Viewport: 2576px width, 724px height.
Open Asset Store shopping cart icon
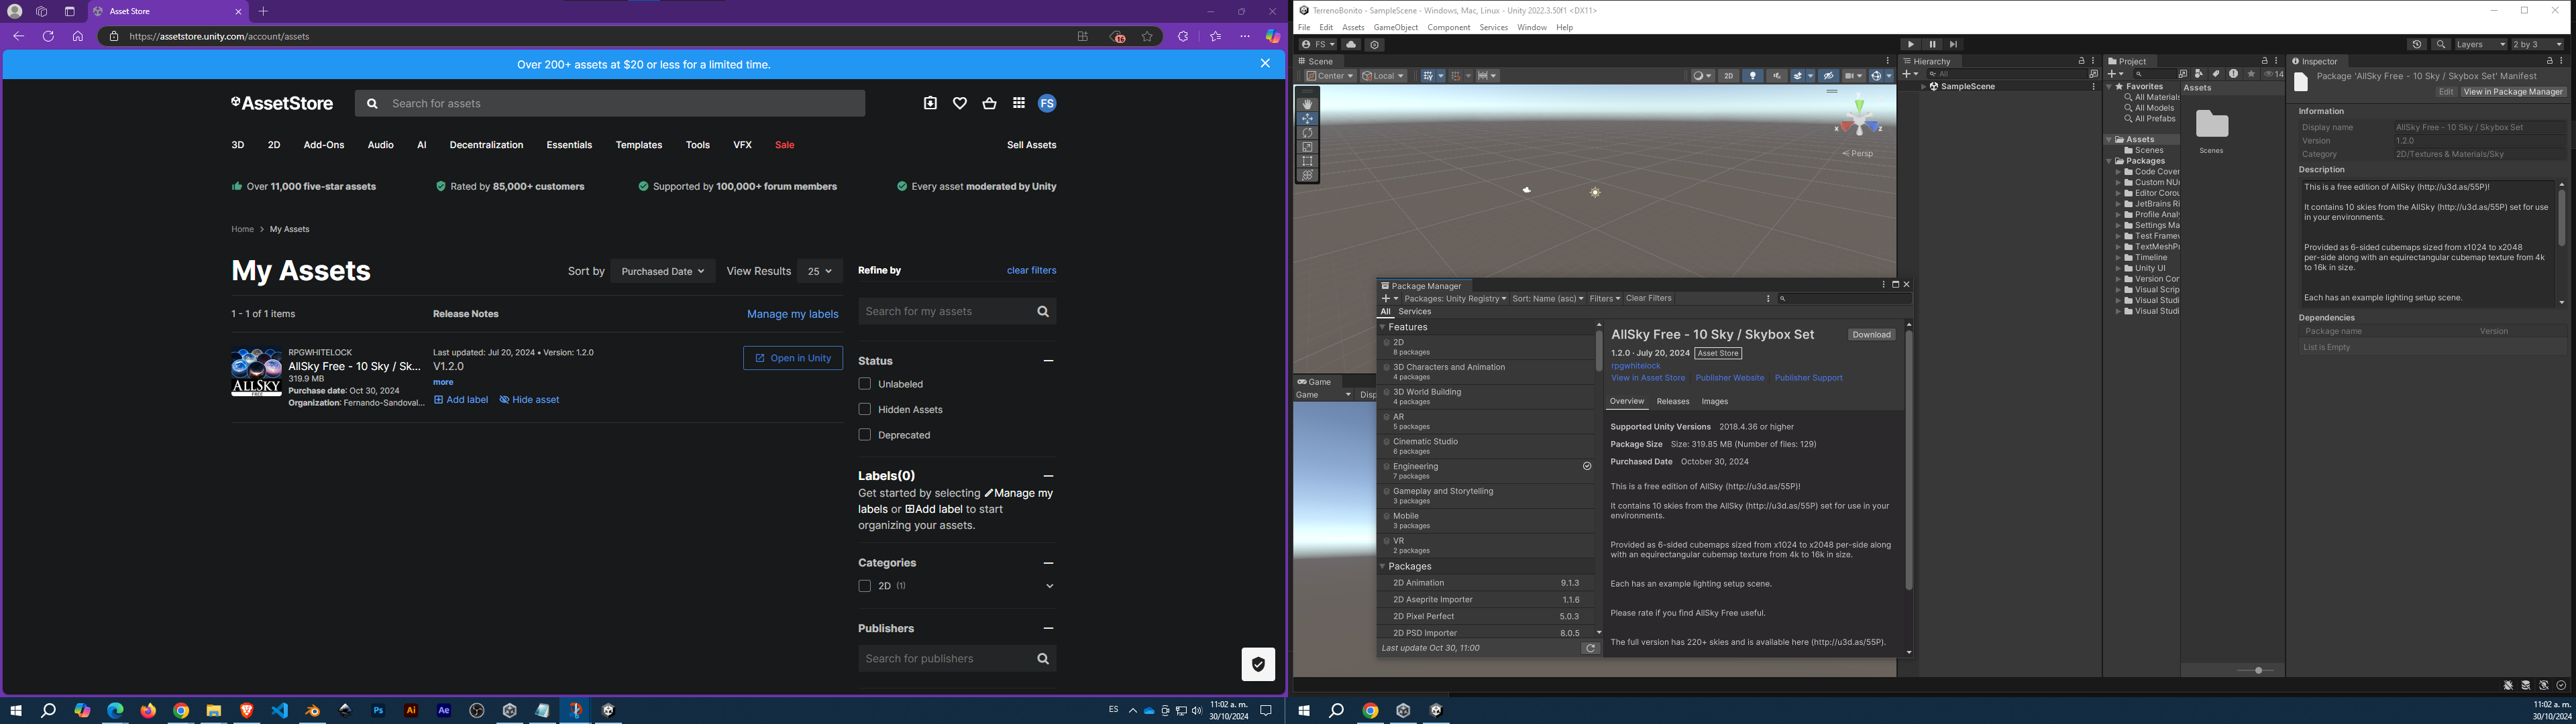coord(989,103)
